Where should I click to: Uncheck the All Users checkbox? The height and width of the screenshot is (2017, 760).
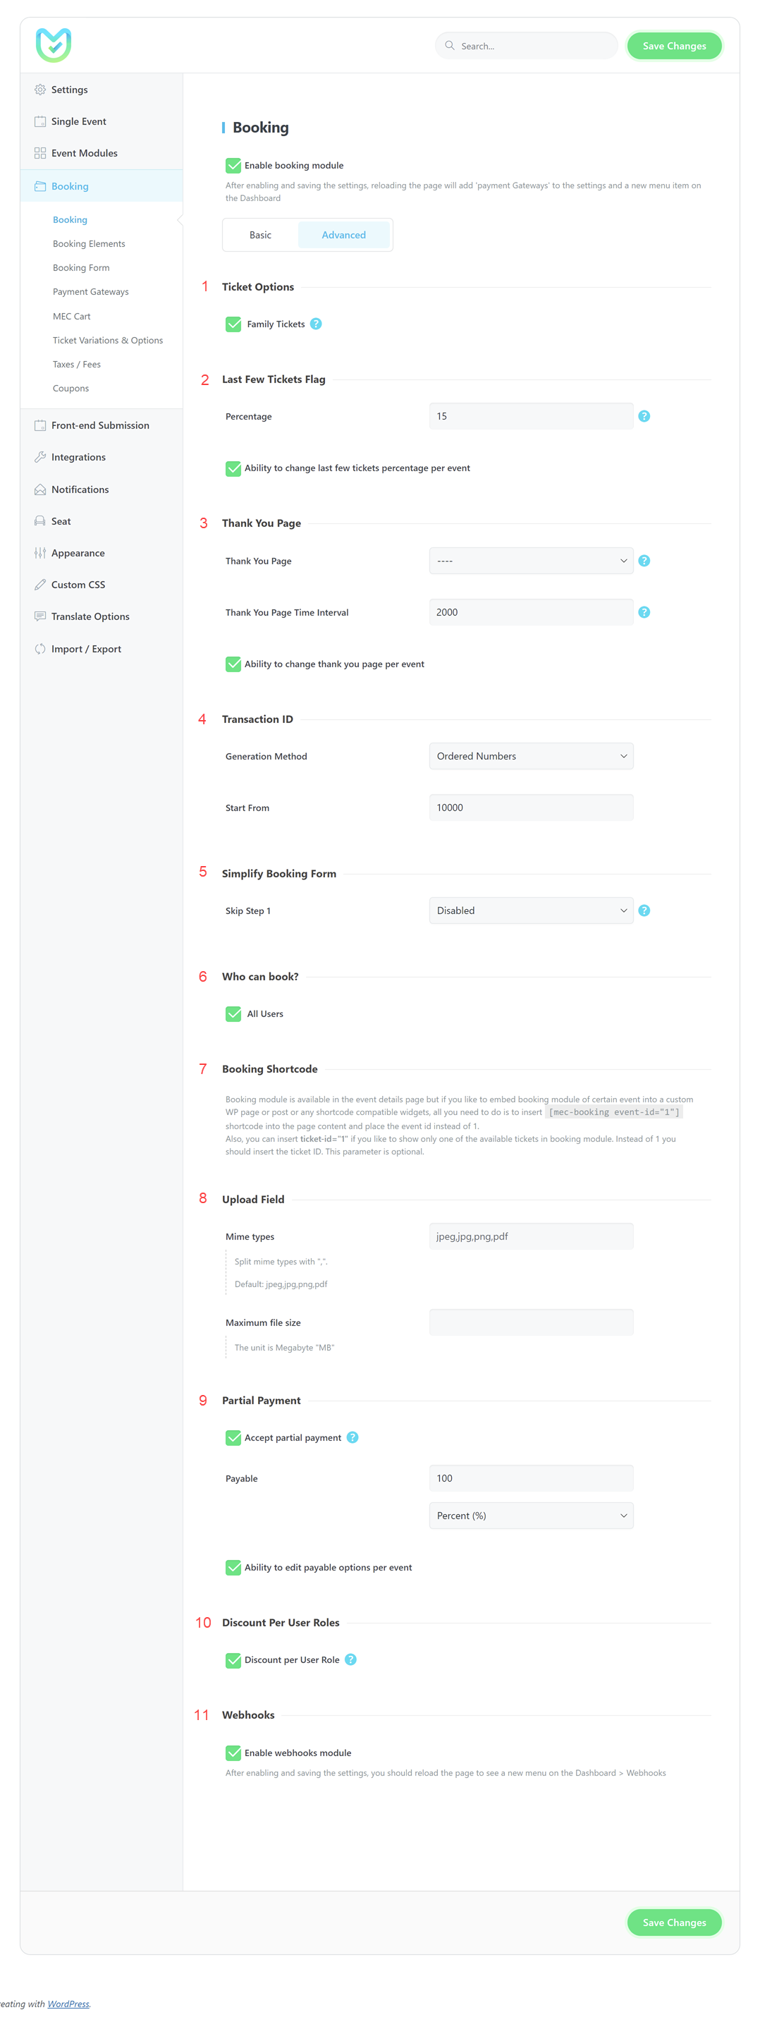point(233,1014)
